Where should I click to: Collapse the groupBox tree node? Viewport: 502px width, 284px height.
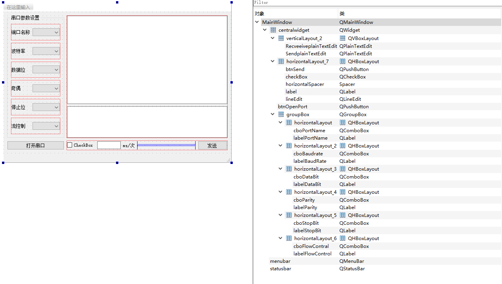click(273, 115)
